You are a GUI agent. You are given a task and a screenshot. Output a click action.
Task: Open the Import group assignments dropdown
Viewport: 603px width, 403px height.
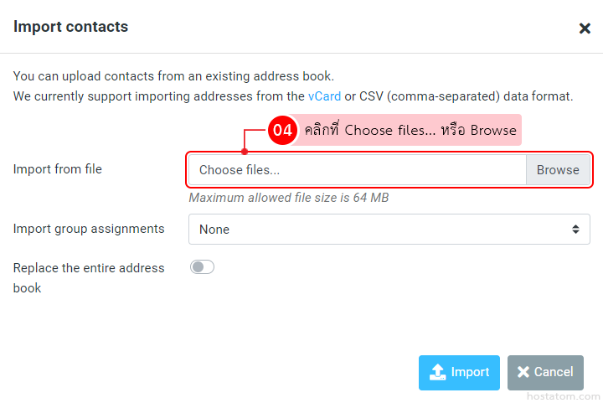[389, 229]
